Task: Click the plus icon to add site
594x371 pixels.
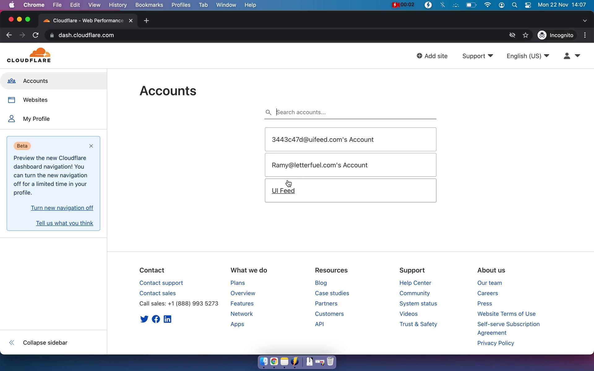Action: [x=419, y=56]
